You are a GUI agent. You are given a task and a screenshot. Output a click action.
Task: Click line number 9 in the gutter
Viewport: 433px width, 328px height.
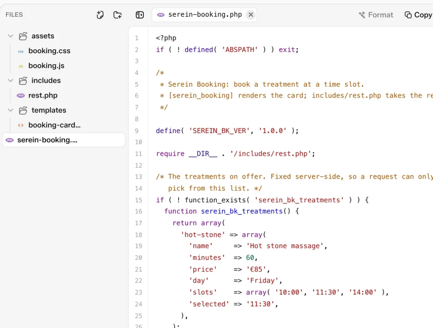click(137, 131)
